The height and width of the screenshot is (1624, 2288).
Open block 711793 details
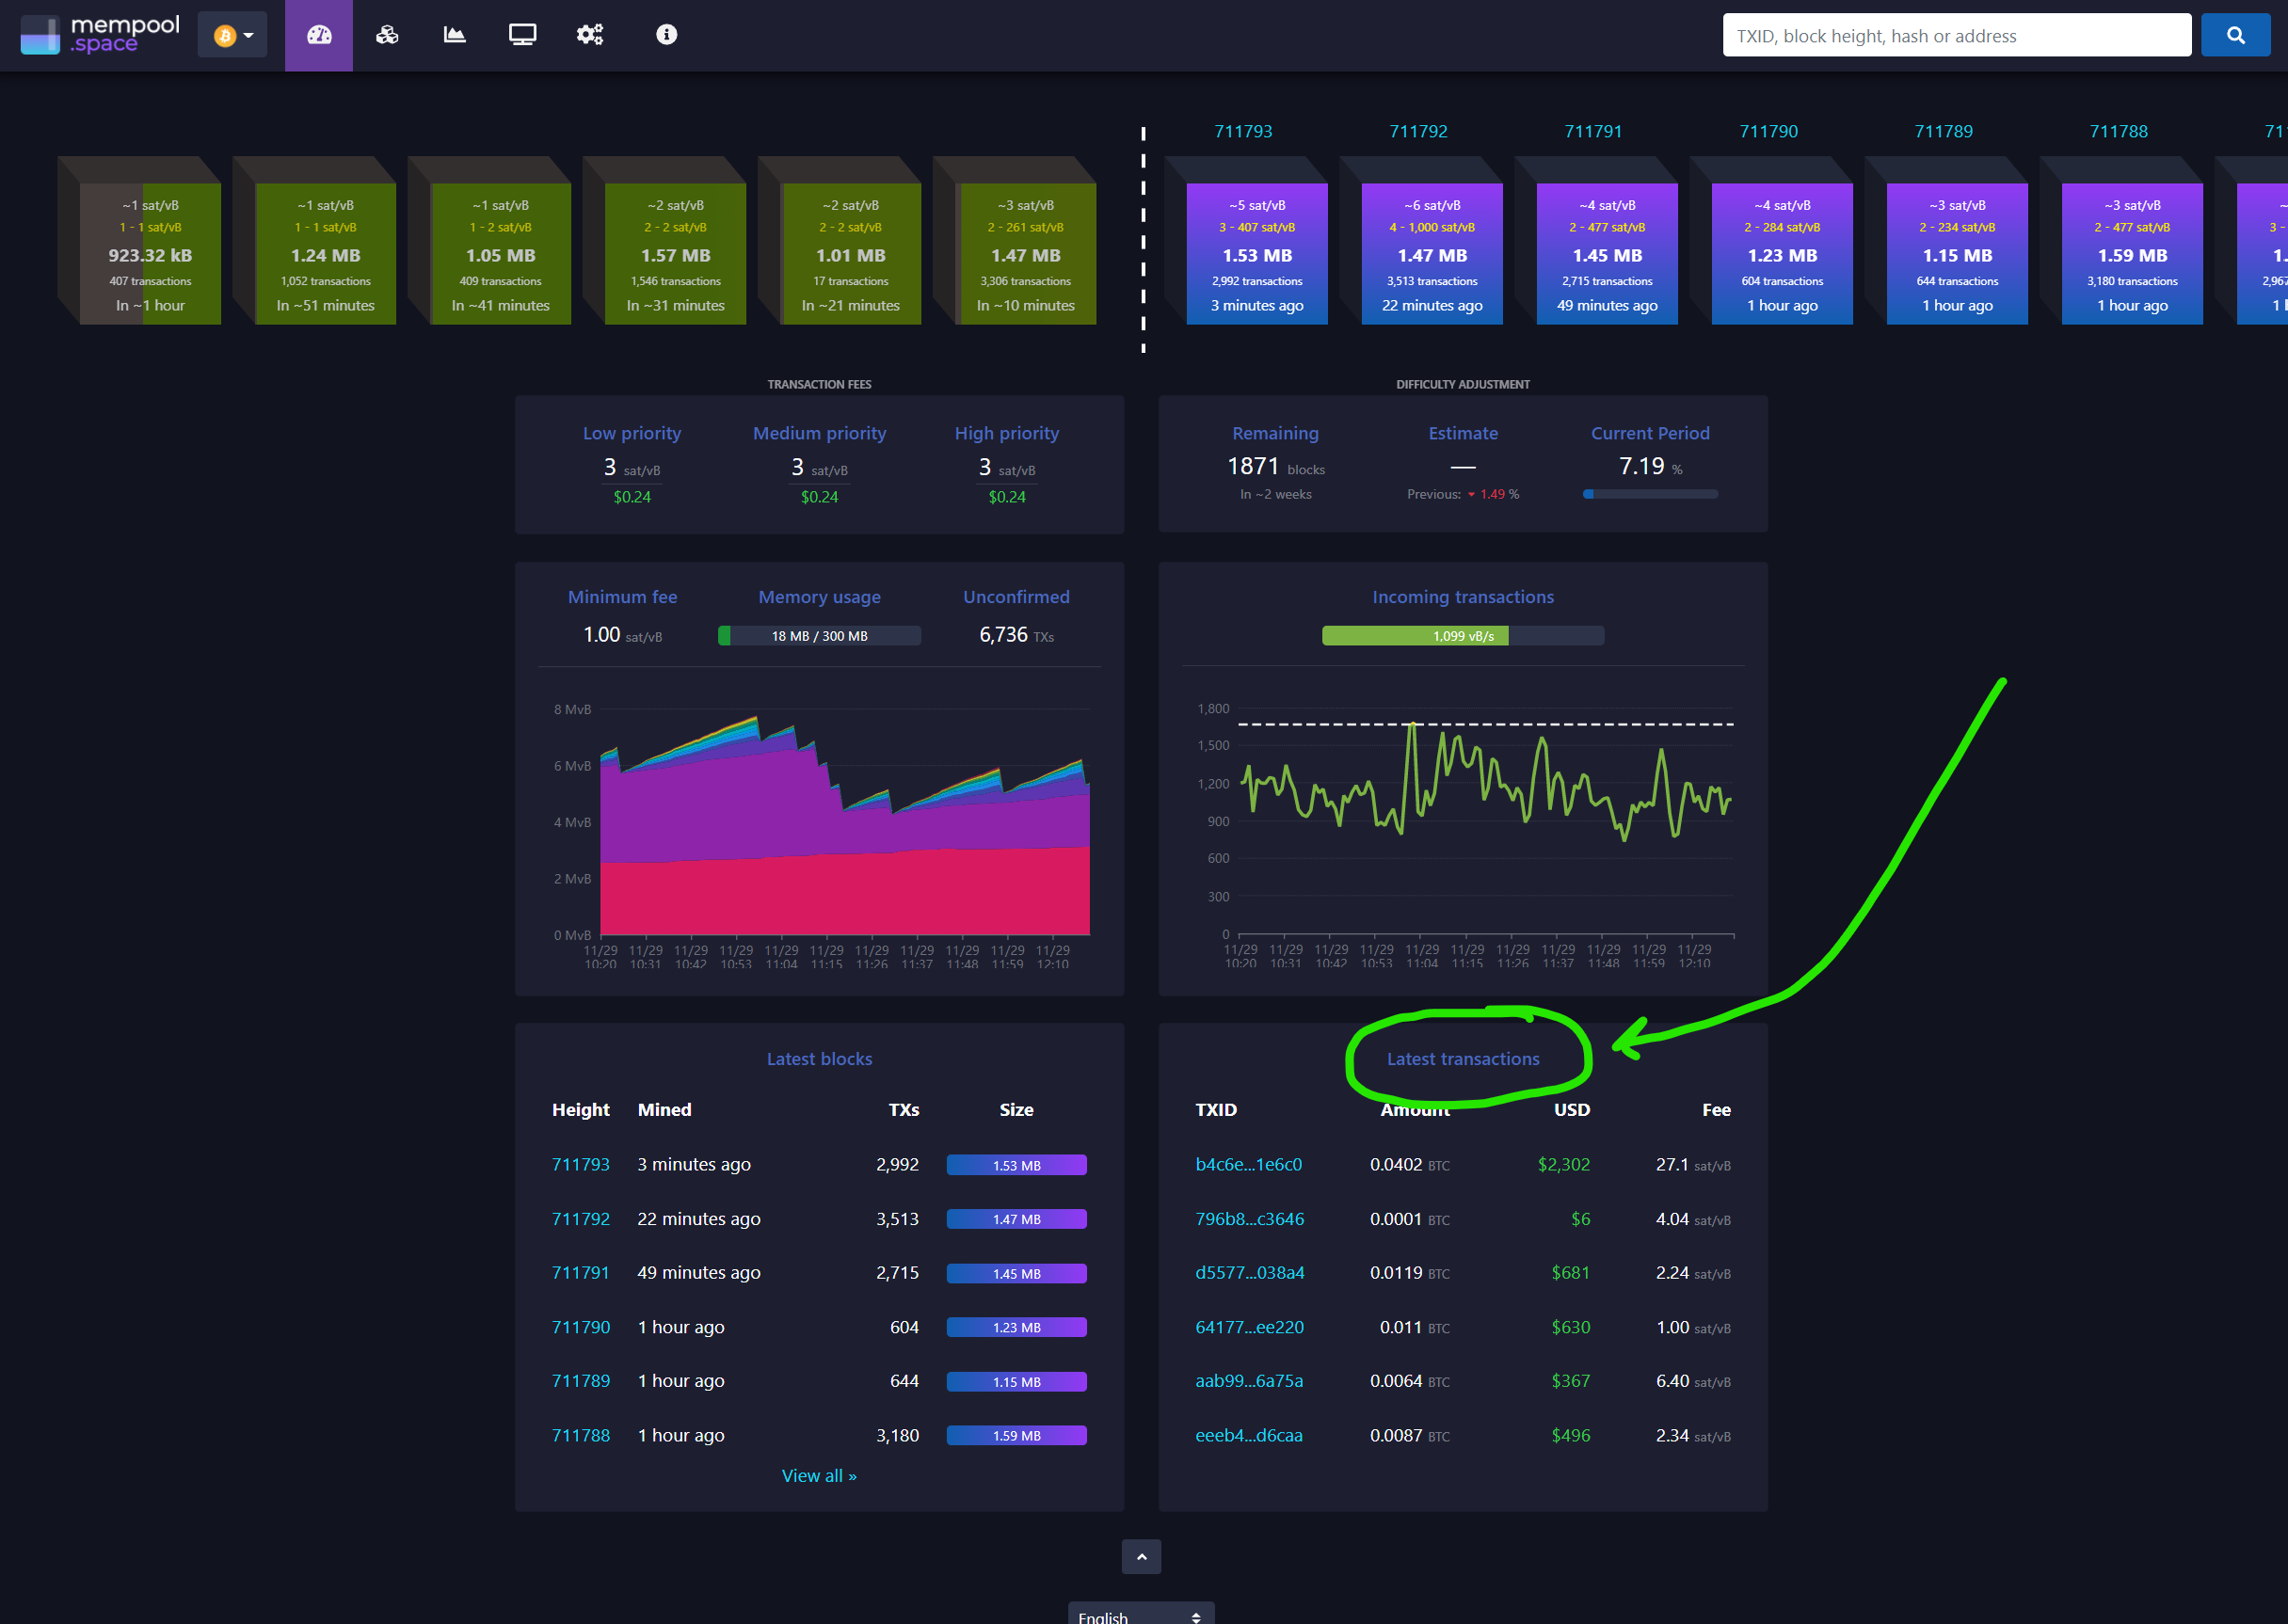[580, 1163]
